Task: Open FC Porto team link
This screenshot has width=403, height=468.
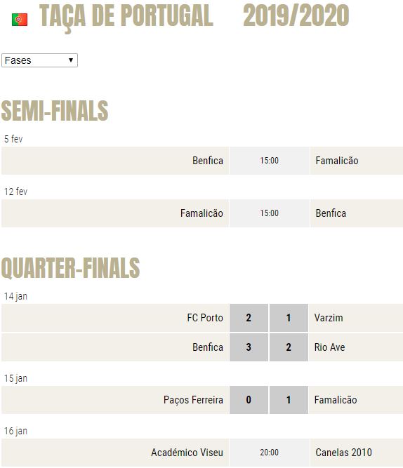Action: point(205,318)
